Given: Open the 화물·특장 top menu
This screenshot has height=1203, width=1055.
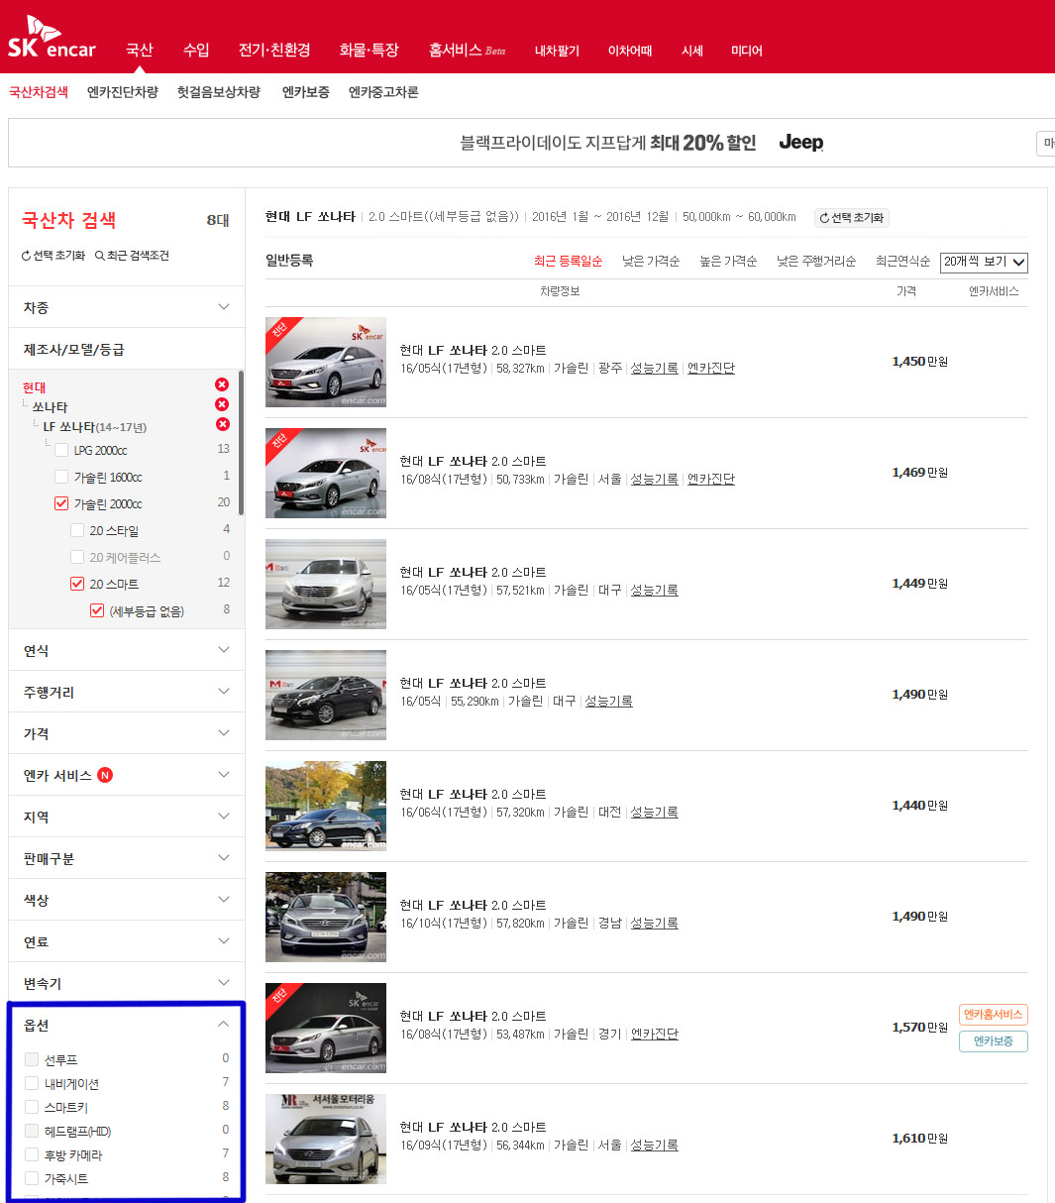Looking at the screenshot, I should (x=369, y=50).
